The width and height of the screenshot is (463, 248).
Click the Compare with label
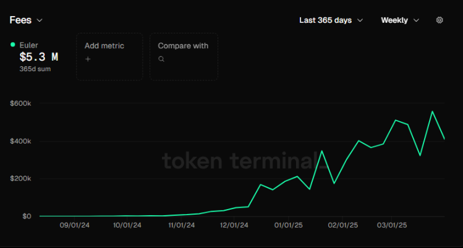tap(183, 46)
